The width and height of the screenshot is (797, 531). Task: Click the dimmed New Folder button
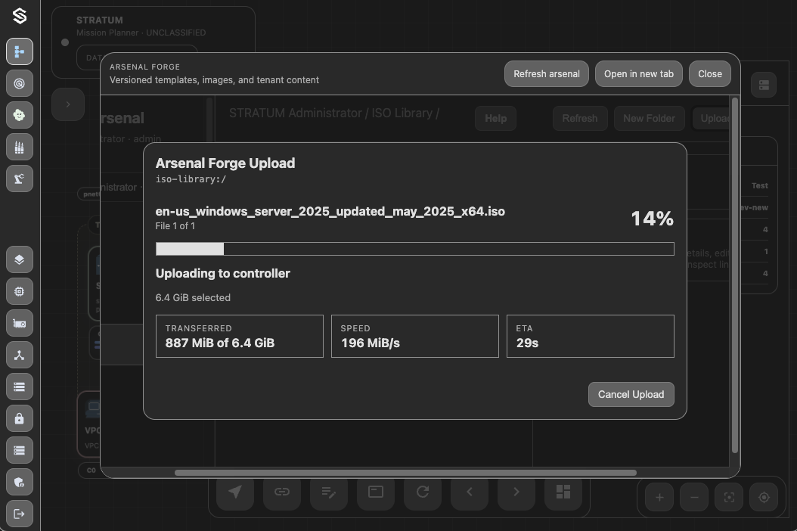649,119
